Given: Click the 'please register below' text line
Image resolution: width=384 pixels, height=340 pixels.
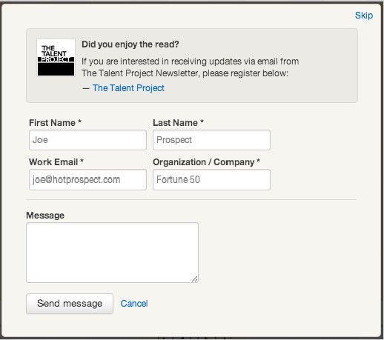Looking at the screenshot, I should pos(185,73).
